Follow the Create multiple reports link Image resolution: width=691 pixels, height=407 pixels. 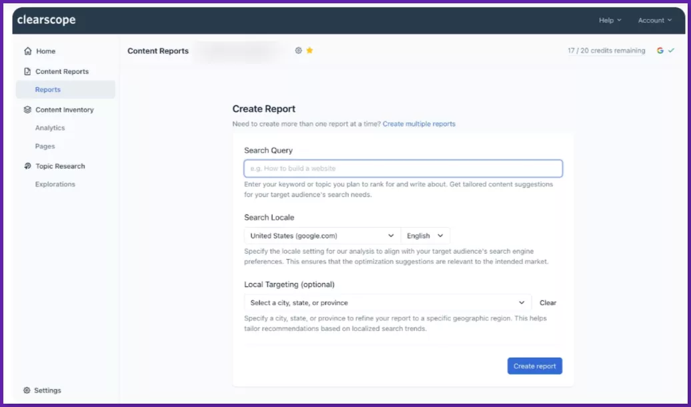(x=419, y=124)
